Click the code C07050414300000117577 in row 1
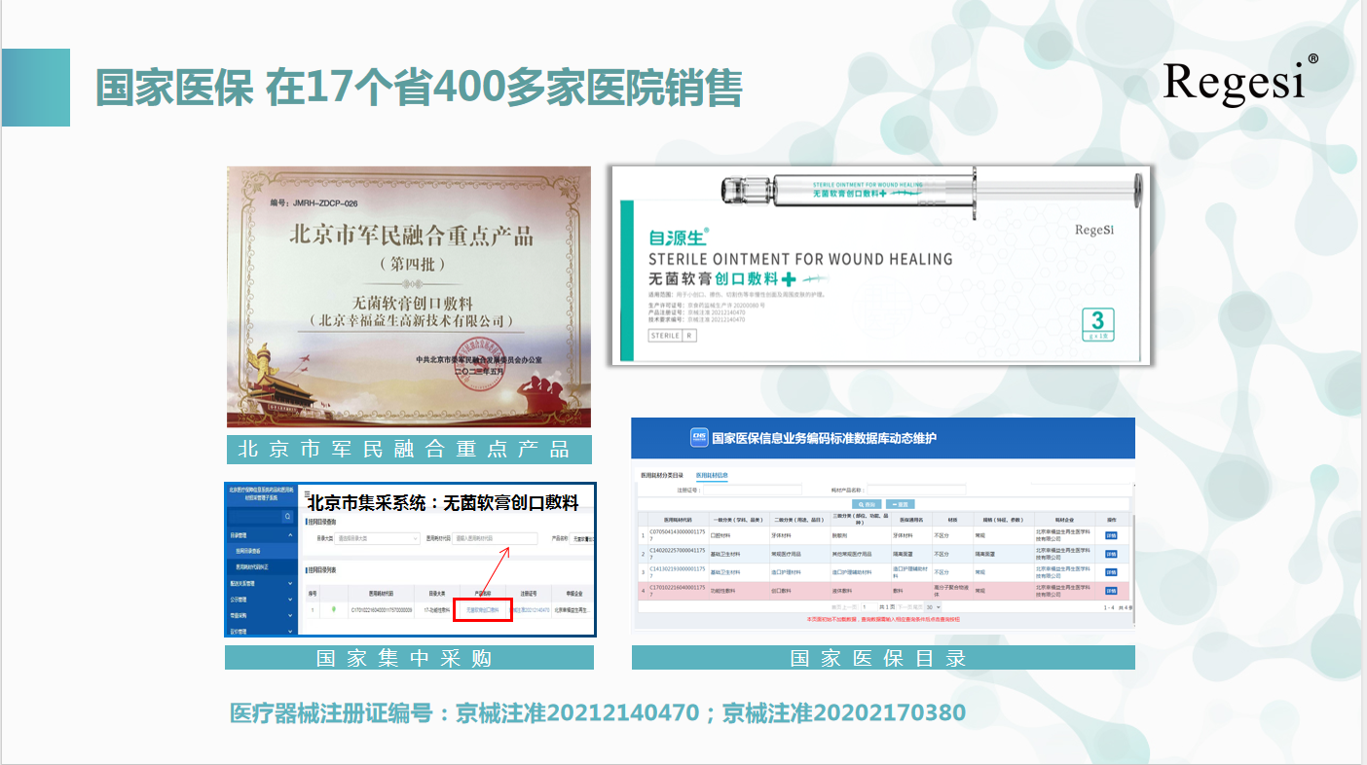The image size is (1367, 765). tap(676, 535)
